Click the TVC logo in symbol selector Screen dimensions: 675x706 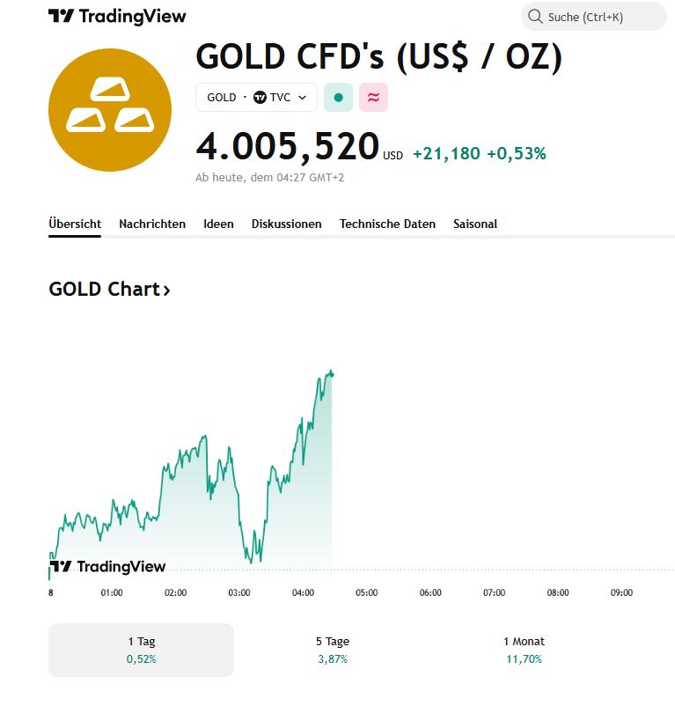pos(260,98)
